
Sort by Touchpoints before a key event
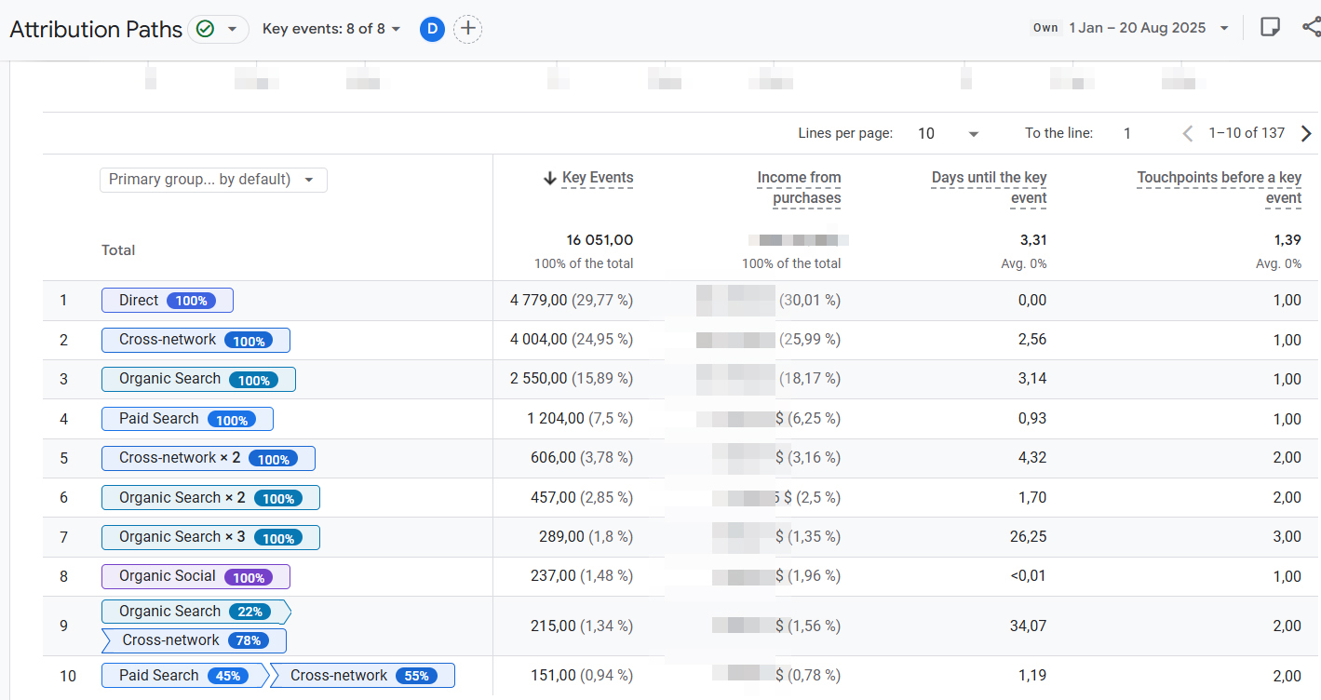click(x=1219, y=187)
